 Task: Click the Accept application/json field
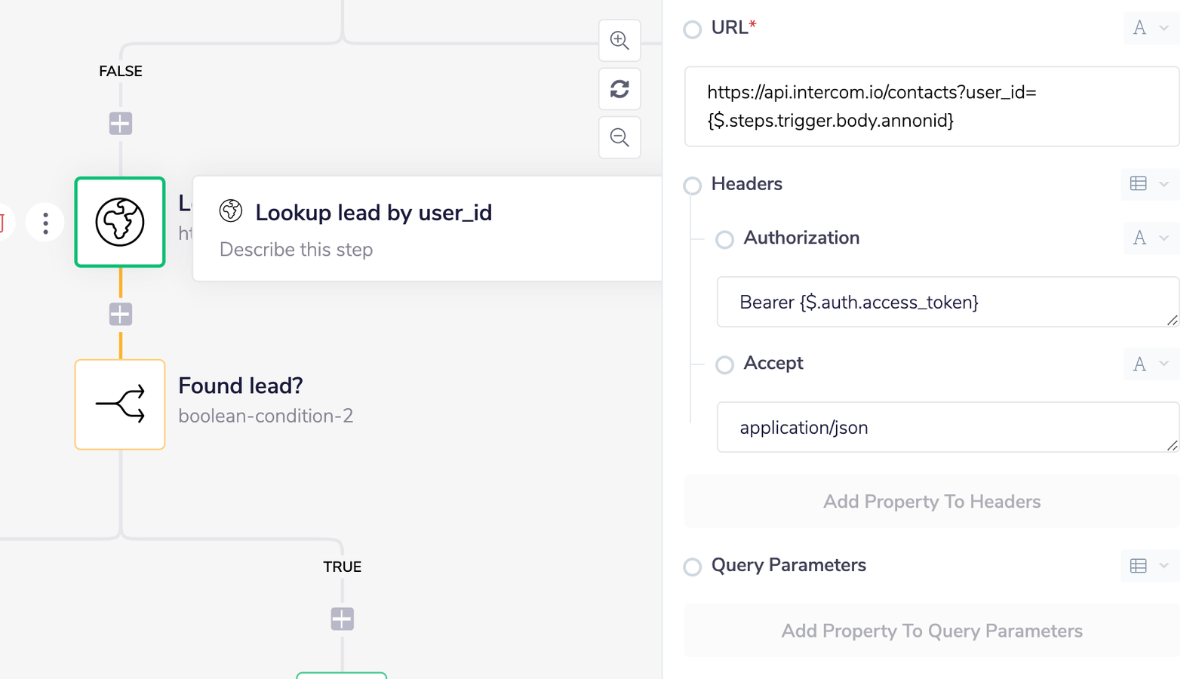(x=947, y=428)
